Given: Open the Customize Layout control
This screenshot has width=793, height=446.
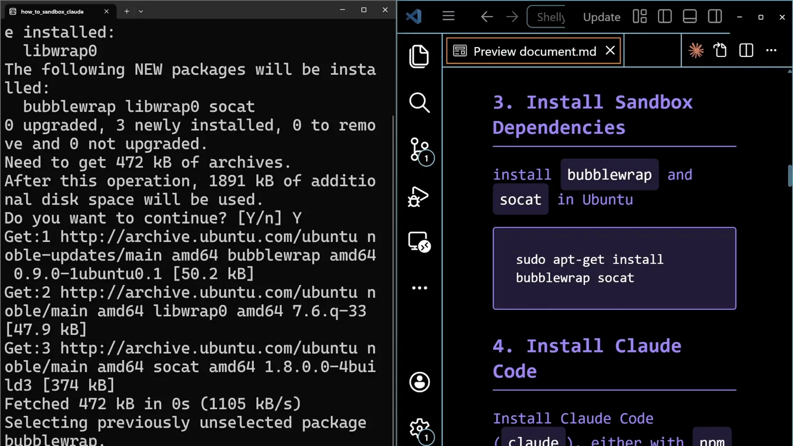Looking at the screenshot, I should [640, 17].
